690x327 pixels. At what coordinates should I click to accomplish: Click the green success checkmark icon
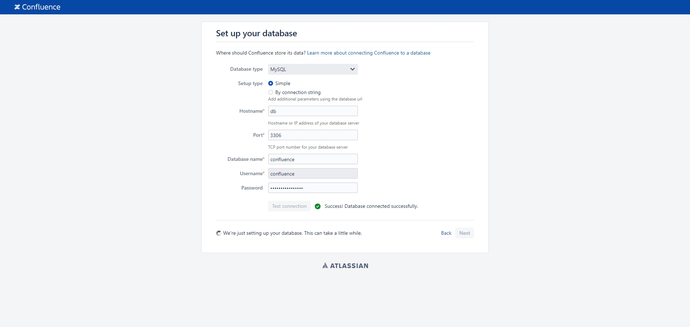point(318,206)
